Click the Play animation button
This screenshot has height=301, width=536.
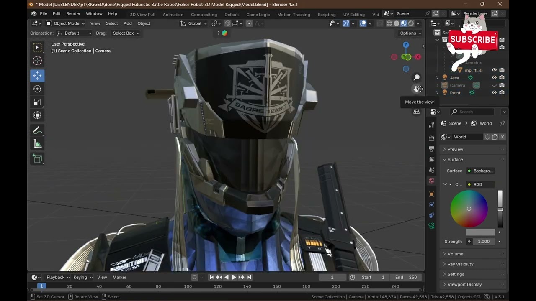[234, 277]
